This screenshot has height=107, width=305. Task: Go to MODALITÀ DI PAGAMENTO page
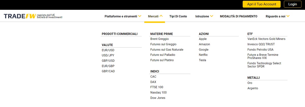[239, 16]
